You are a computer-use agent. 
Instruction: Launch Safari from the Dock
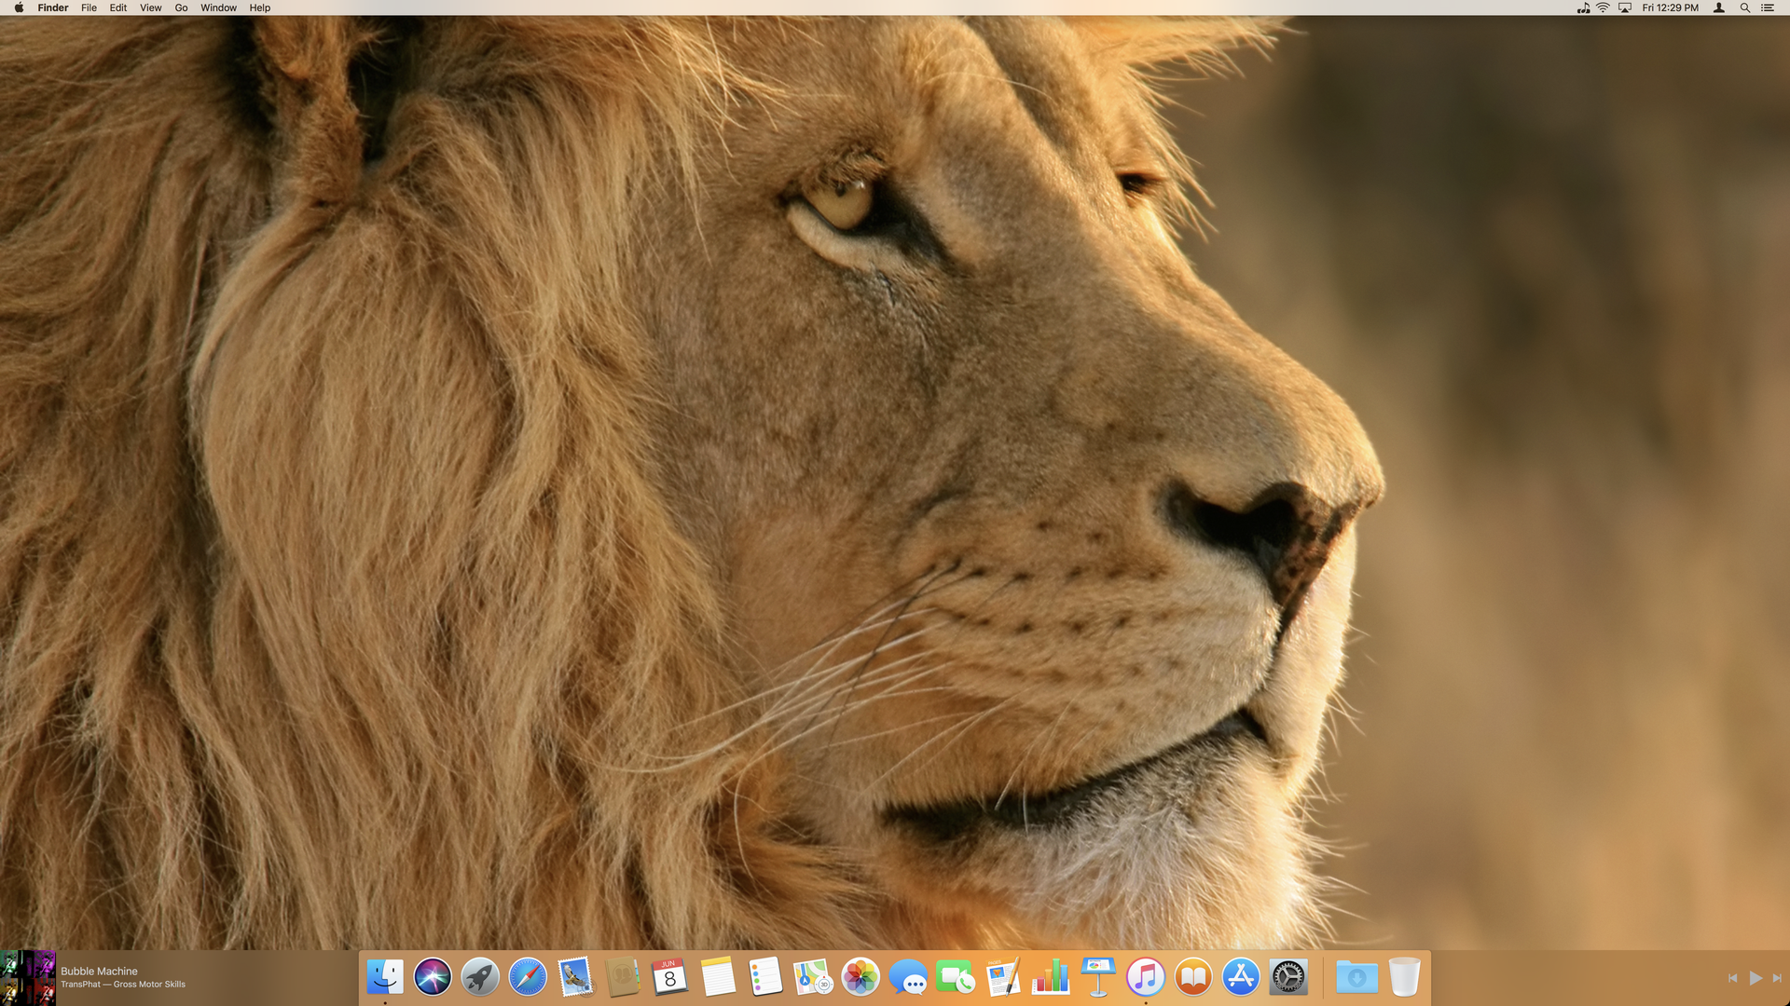[528, 977]
